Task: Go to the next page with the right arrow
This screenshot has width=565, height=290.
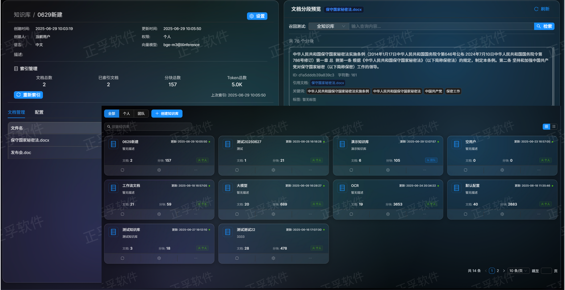Action: coord(504,271)
